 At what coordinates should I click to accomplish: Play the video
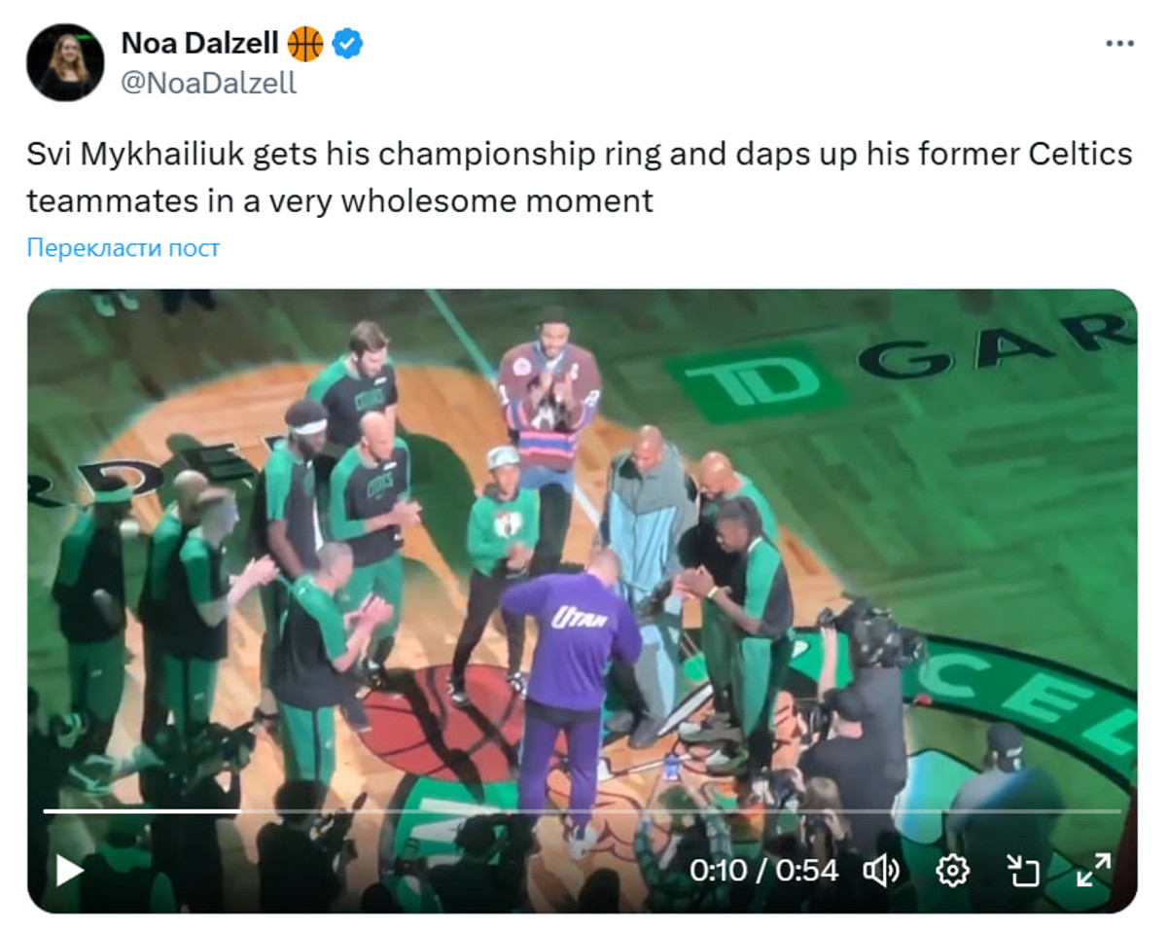(x=70, y=869)
